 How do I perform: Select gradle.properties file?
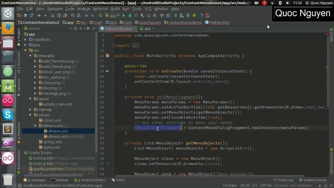pyautogui.click(x=62, y=169)
